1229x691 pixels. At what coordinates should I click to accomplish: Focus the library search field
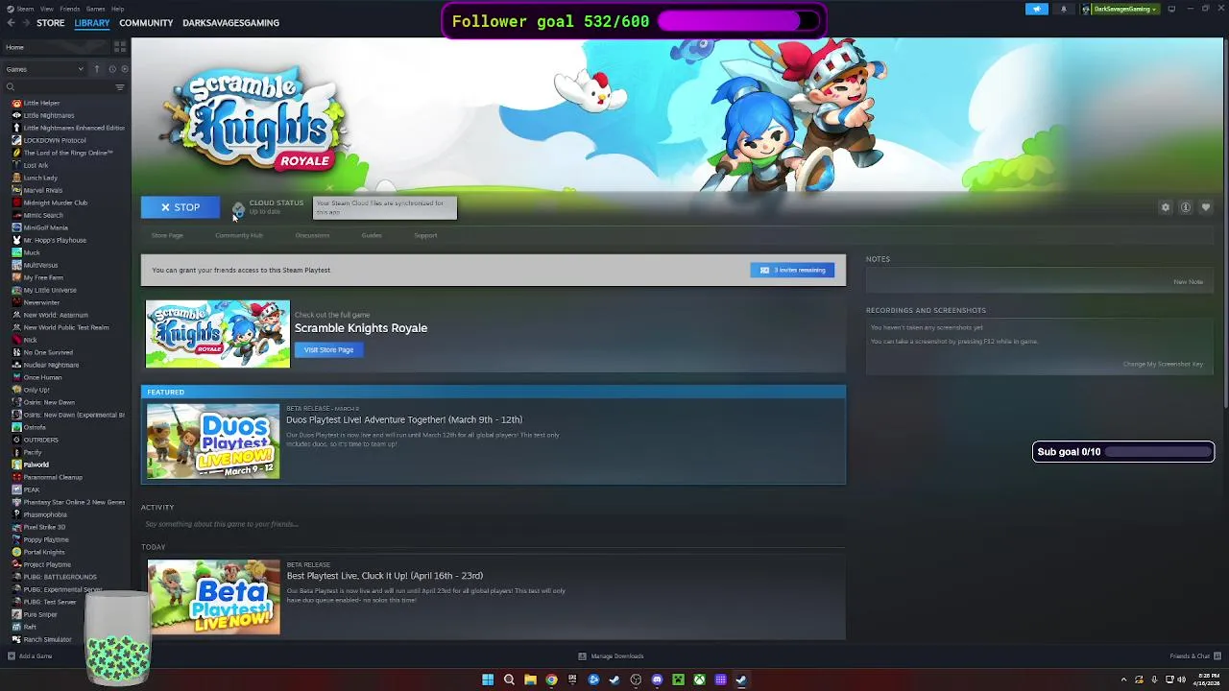pos(58,87)
